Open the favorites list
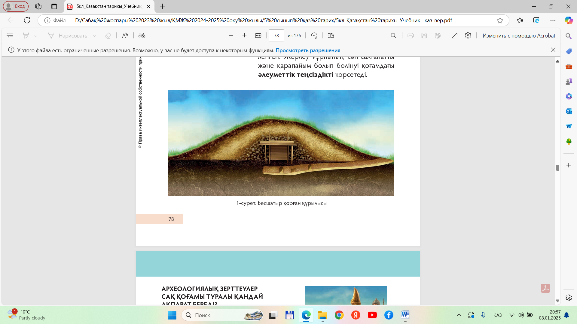This screenshot has width=577, height=324. click(x=520, y=20)
